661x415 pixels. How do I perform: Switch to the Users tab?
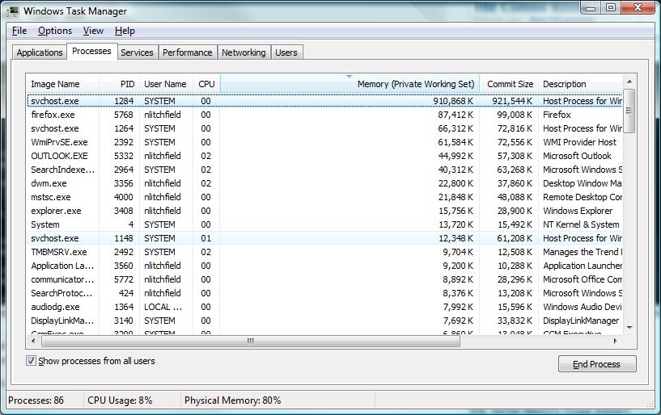(286, 52)
